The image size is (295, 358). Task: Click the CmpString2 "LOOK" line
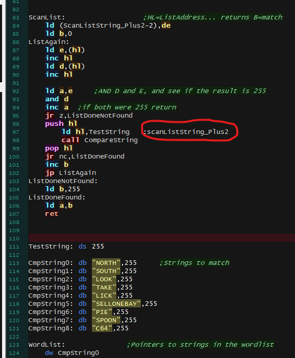[x=81, y=279]
